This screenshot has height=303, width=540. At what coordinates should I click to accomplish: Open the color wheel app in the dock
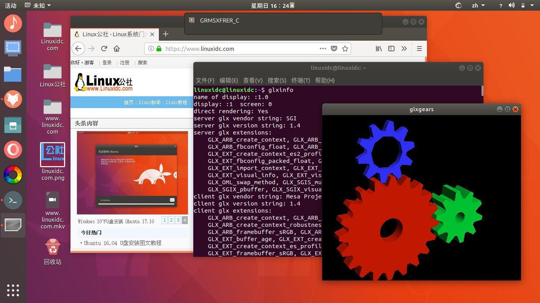[x=13, y=175]
